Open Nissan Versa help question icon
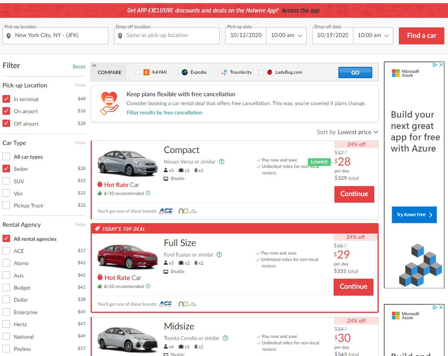 pos(222,161)
